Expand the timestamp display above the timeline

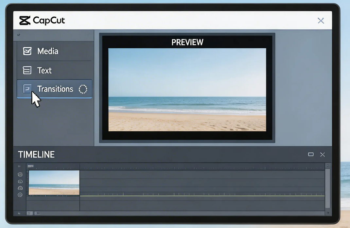coord(30,166)
